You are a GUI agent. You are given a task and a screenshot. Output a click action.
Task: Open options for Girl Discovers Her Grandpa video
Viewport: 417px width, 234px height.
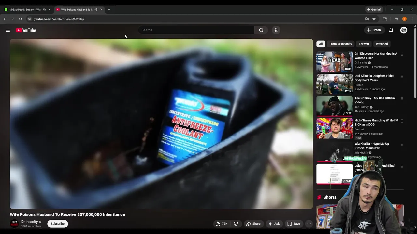click(402, 54)
